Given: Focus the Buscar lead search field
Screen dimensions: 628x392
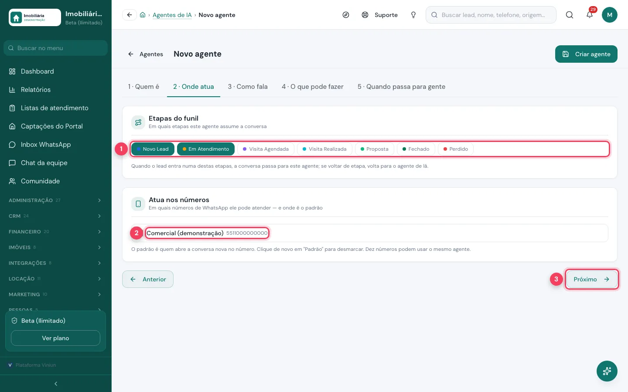Looking at the screenshot, I should tap(491, 15).
